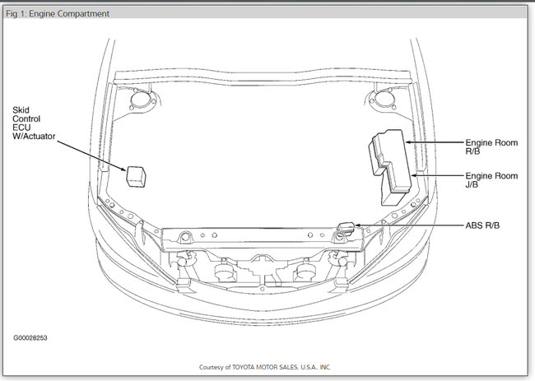
Task: Click the 'Engine Room J/B' label
Action: point(491,180)
